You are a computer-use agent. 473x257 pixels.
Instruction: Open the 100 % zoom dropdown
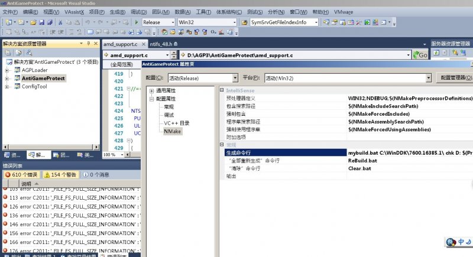tap(122, 155)
